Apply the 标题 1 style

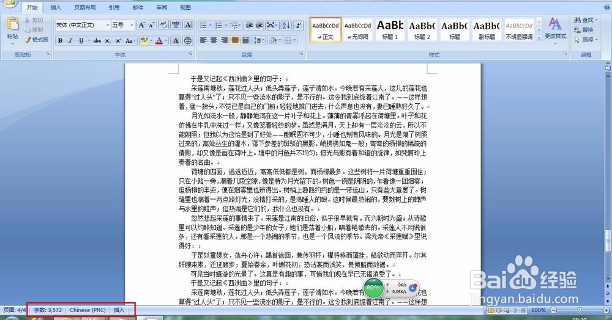pyautogui.click(x=390, y=29)
